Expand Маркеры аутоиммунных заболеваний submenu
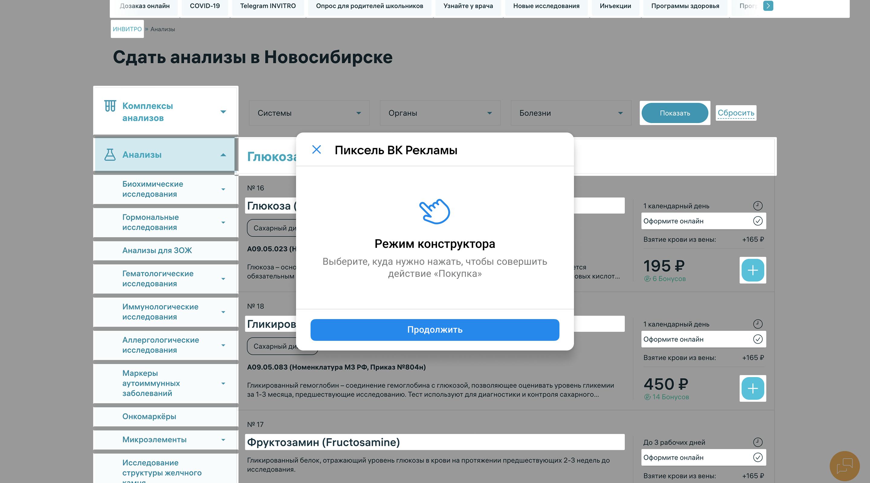This screenshot has width=870, height=483. (223, 383)
